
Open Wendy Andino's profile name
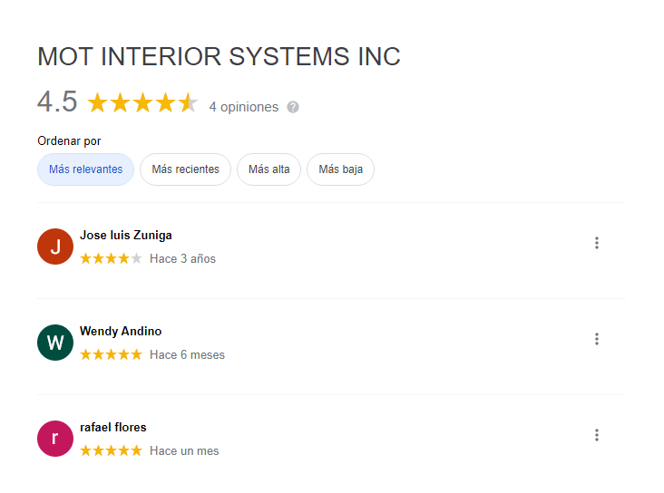[121, 332]
